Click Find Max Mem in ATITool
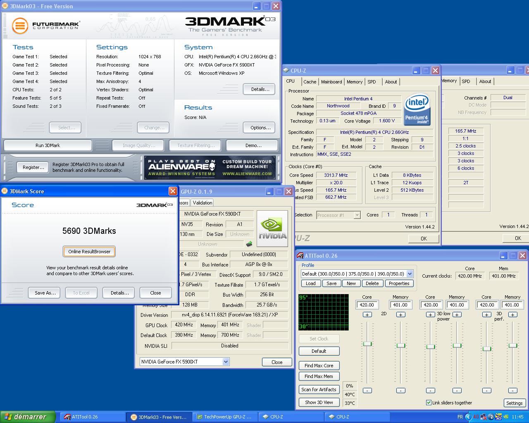Screen dimensions: 529x423 [319, 376]
